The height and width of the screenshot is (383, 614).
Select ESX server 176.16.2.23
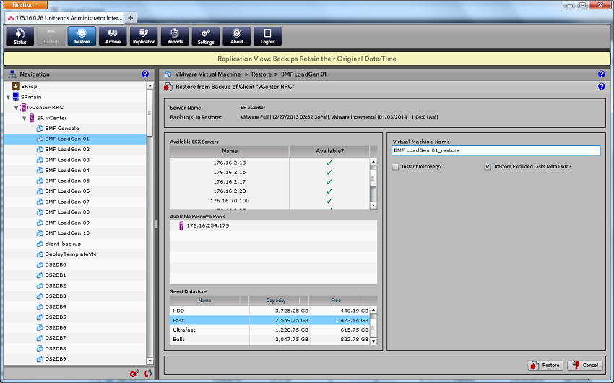click(x=270, y=191)
